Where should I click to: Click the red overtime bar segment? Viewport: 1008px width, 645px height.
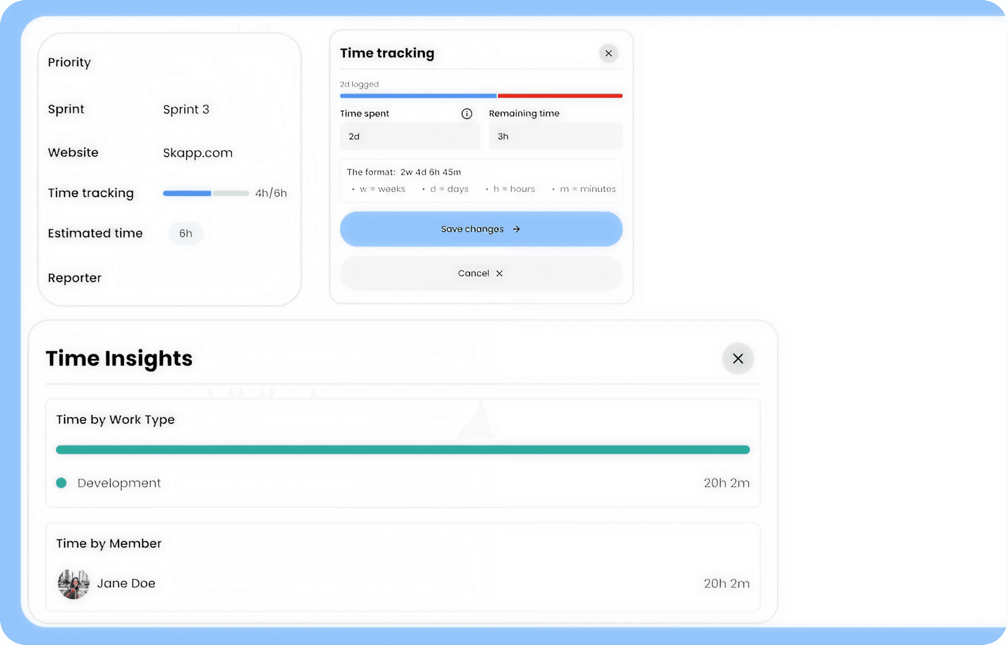click(x=560, y=96)
